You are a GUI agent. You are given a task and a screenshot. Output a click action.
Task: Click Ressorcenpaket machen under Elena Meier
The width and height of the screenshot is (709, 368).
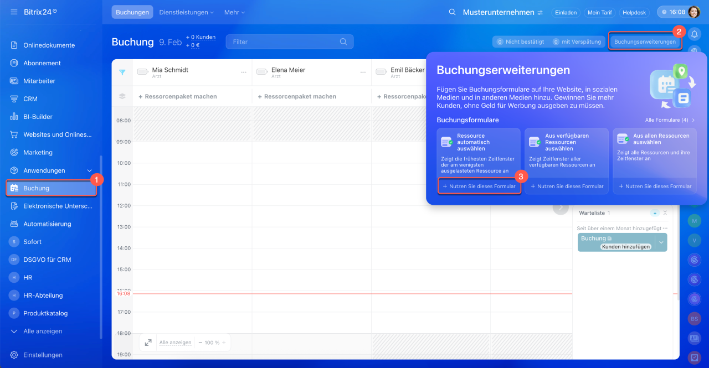pyautogui.click(x=297, y=96)
